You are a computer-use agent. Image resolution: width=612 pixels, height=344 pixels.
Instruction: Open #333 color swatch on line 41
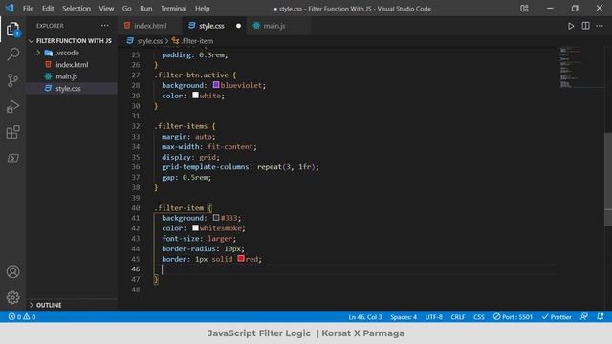click(x=216, y=218)
